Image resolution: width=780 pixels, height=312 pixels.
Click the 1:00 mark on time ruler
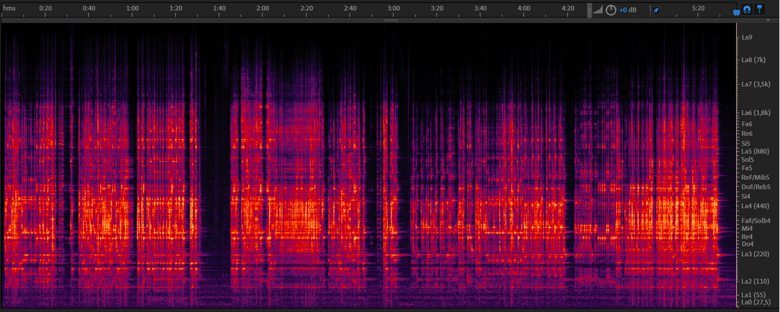click(x=132, y=9)
